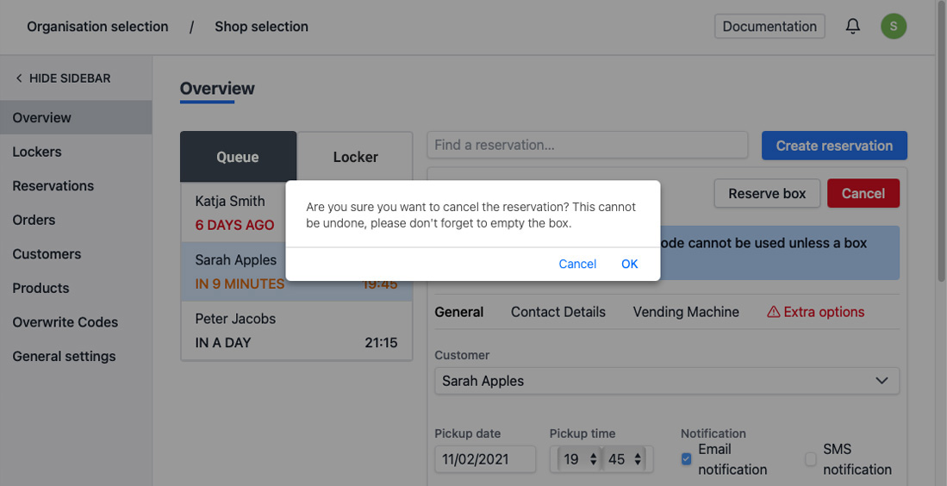Open Extra options warning tab

point(815,312)
